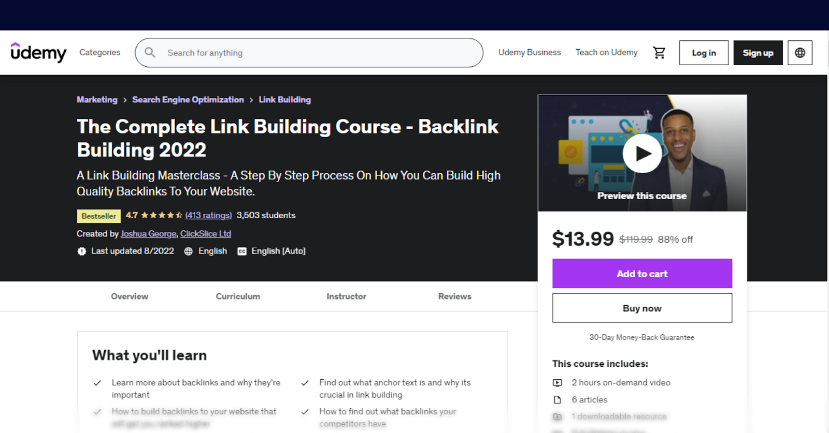
Task: Open ClickSlice Ltd instructor link
Action: click(x=206, y=234)
